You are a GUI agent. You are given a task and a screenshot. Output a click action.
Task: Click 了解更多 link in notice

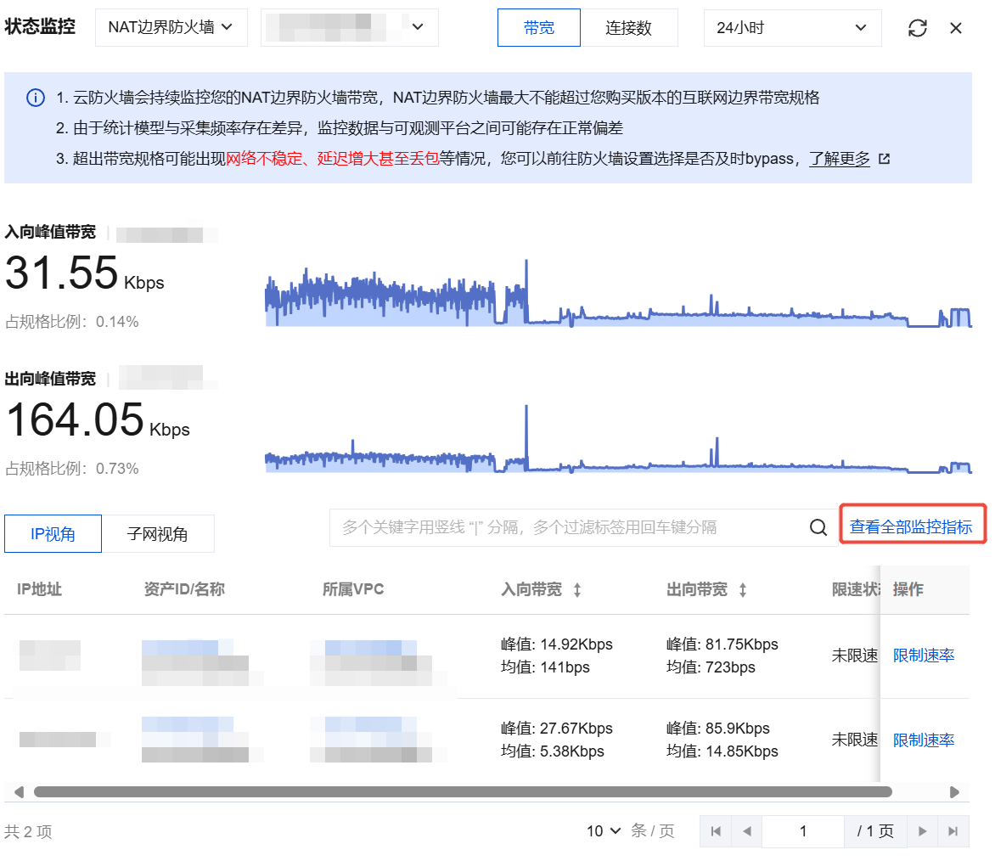coord(840,159)
